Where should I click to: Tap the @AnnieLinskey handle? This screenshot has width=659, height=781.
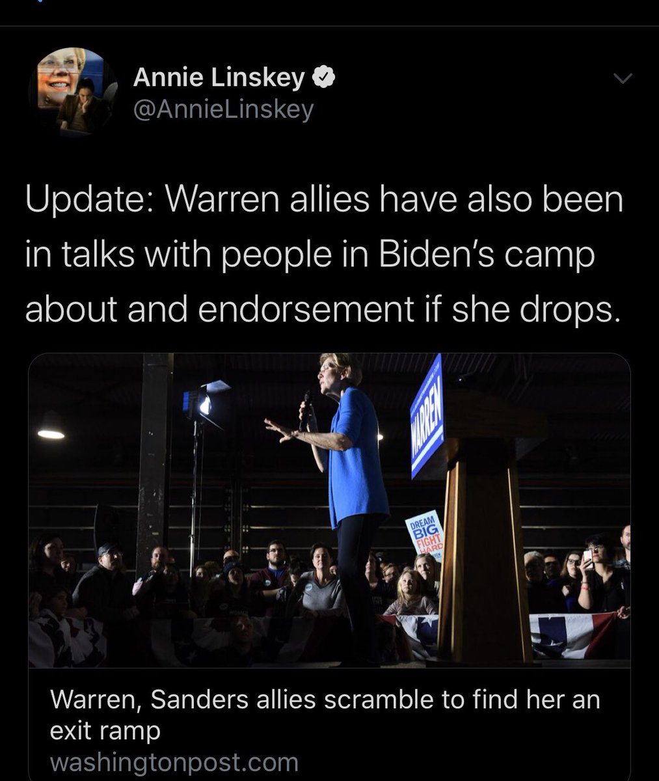223,109
